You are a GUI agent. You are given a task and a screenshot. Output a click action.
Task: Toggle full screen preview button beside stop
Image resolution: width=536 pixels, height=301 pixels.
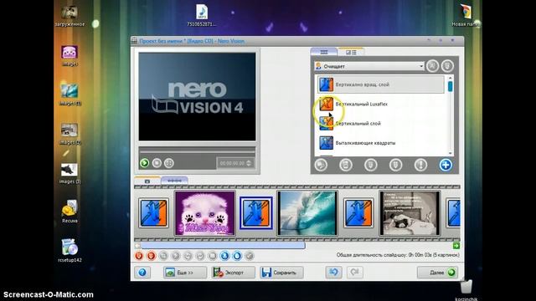pyautogui.click(x=169, y=163)
